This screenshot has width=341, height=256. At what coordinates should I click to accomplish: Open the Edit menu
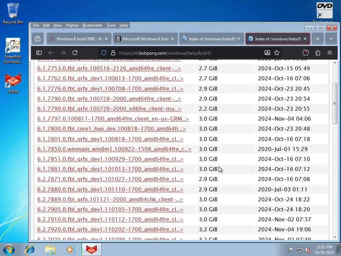tap(46, 25)
